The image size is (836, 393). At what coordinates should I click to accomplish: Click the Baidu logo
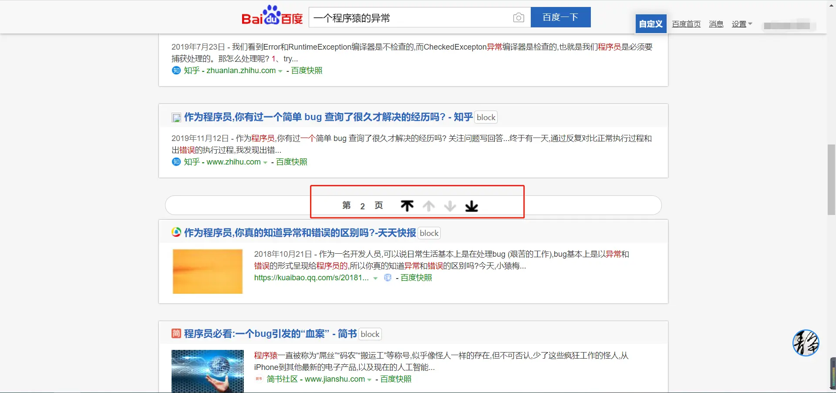click(271, 17)
